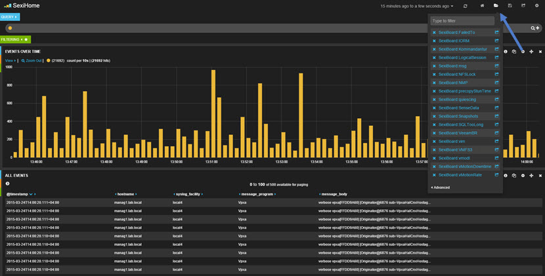The height and width of the screenshot is (276, 545).
Task: Go to the home dashboard
Action: pos(482,5)
